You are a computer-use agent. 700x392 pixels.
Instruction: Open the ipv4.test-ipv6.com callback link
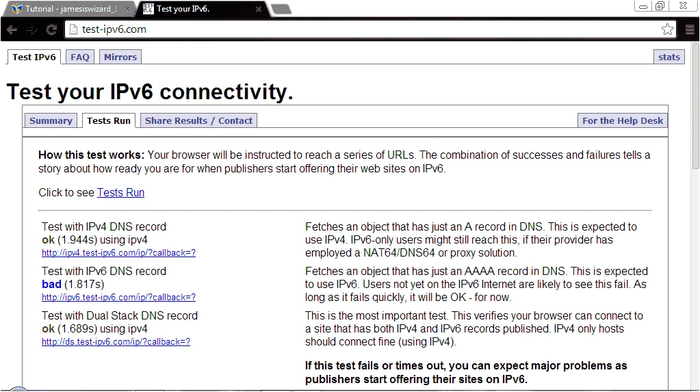click(119, 252)
